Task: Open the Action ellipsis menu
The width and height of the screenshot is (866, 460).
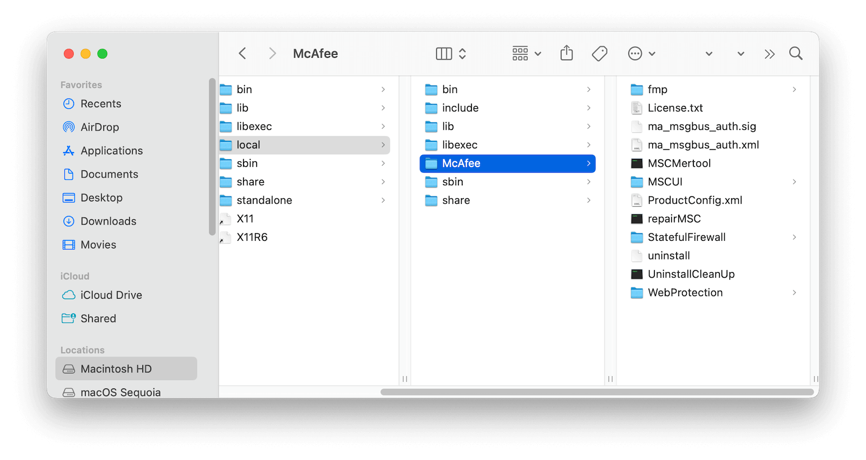Action: pos(641,54)
